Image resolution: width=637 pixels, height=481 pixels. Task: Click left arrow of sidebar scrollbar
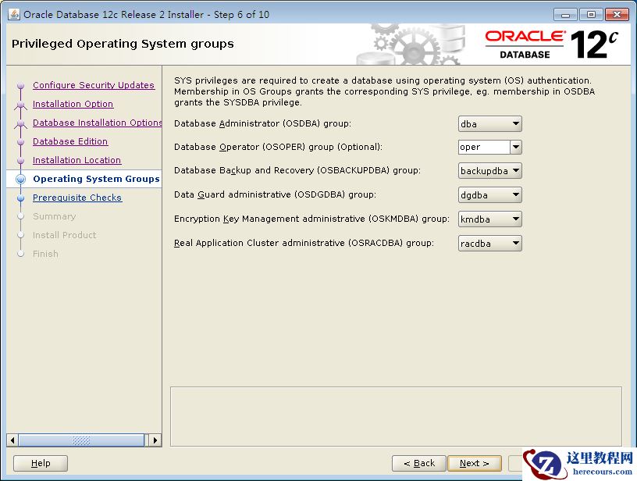[x=12, y=440]
